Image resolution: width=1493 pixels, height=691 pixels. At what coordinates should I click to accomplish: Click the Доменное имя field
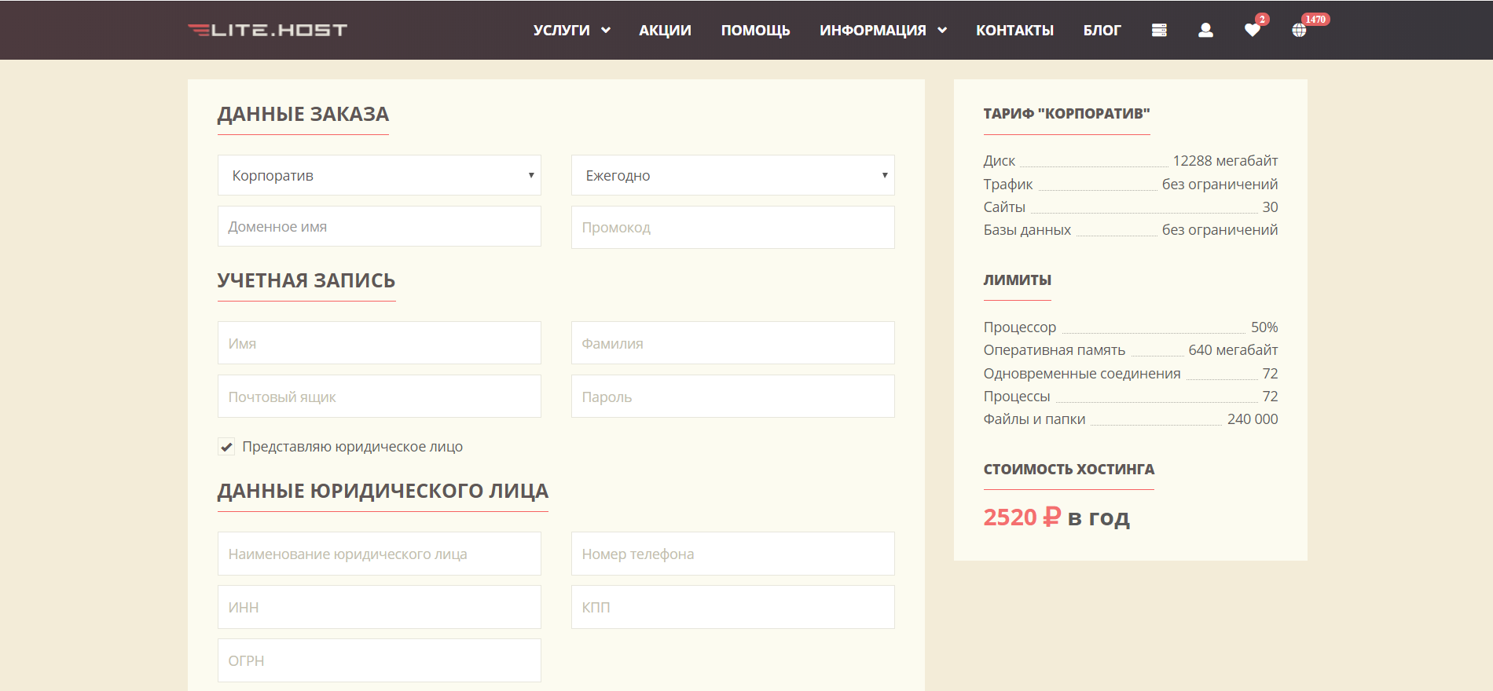[380, 226]
